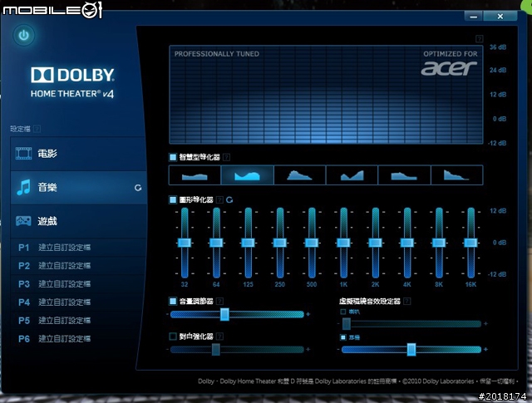
Task: Choose the fifth equalizer preset curve
Action: pos(404,175)
